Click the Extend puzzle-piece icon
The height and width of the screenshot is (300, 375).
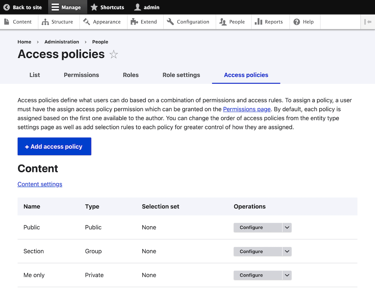tap(134, 22)
